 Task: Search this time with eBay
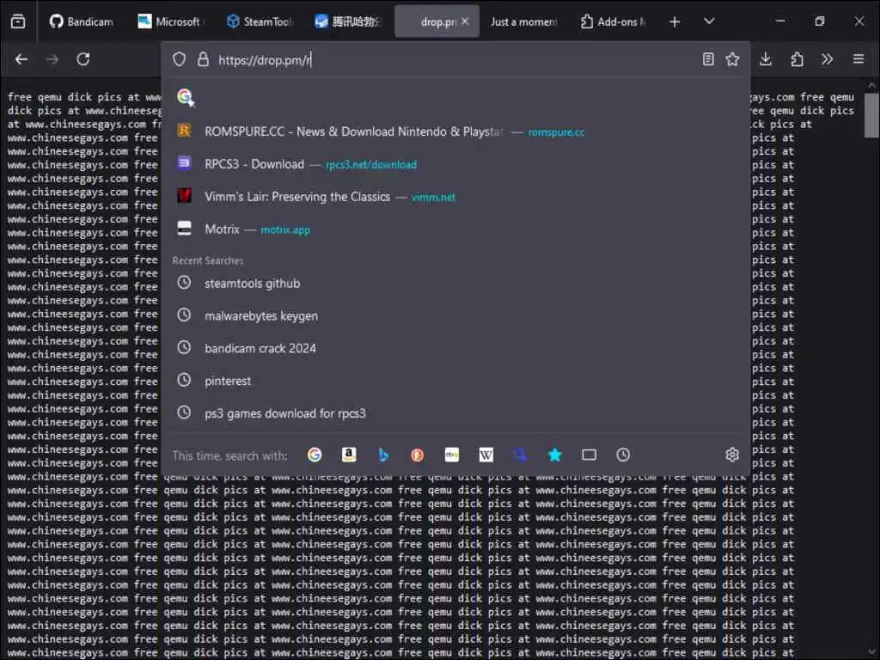452,455
